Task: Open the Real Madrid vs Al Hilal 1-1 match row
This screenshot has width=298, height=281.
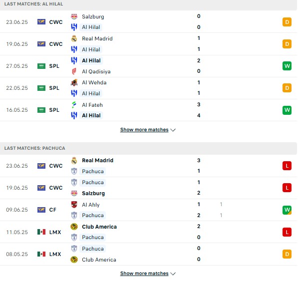Action: click(148, 44)
